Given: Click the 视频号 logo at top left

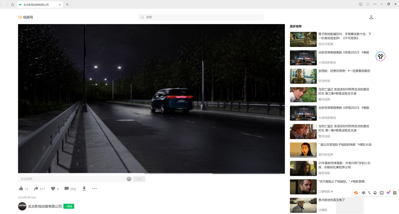Looking at the screenshot, I should 26,17.
